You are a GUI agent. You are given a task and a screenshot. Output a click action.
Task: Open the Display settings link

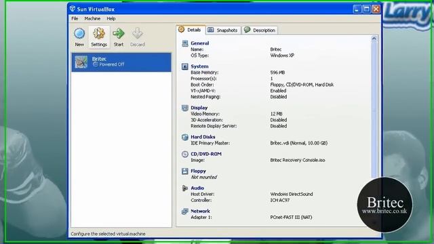tap(199, 108)
